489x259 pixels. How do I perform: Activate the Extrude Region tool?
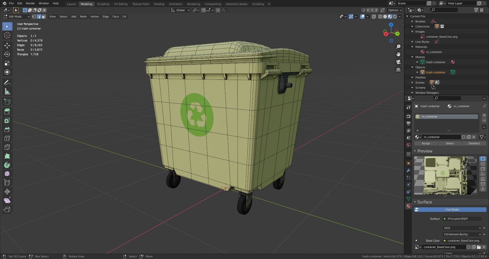tap(7, 112)
